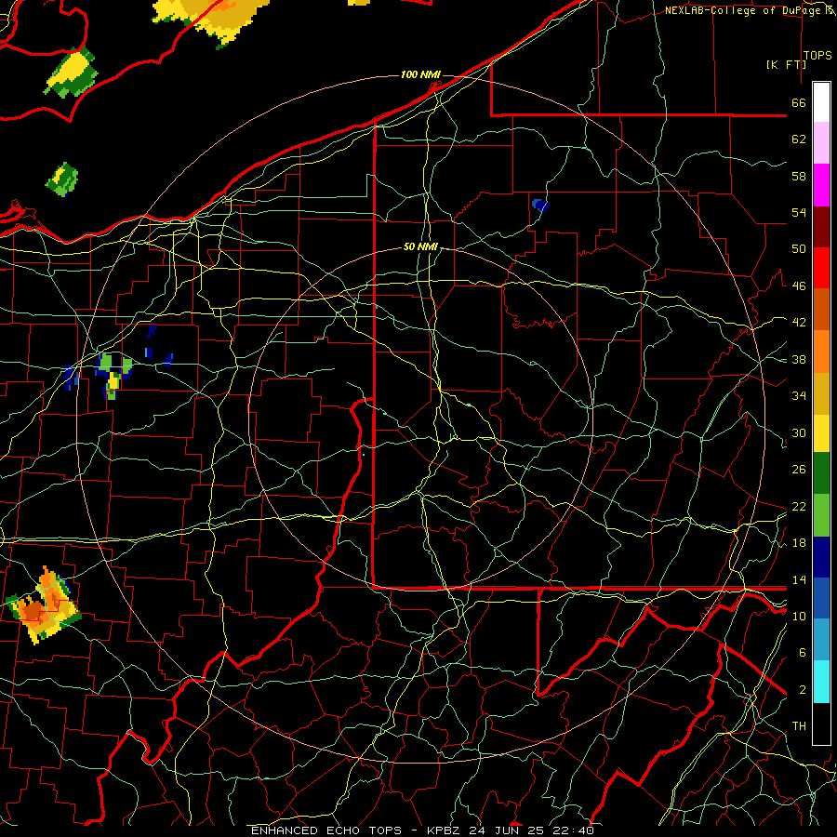
Task: Click the 'TOPS' legend title
Action: (x=817, y=55)
